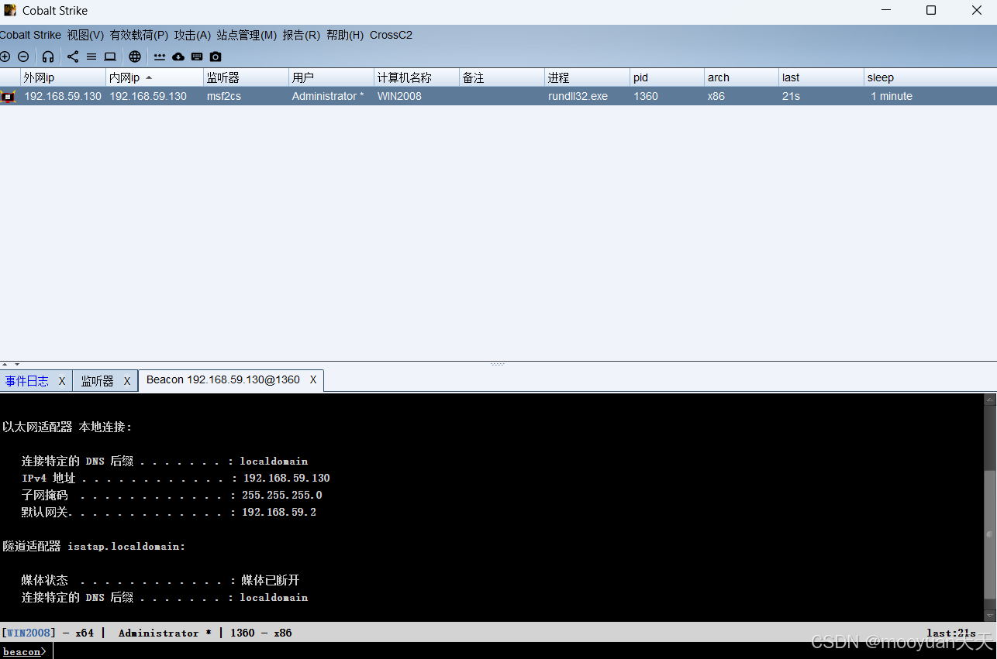This screenshot has width=997, height=659.
Task: Click the connect (plus) toolbar icon
Action: coord(5,57)
